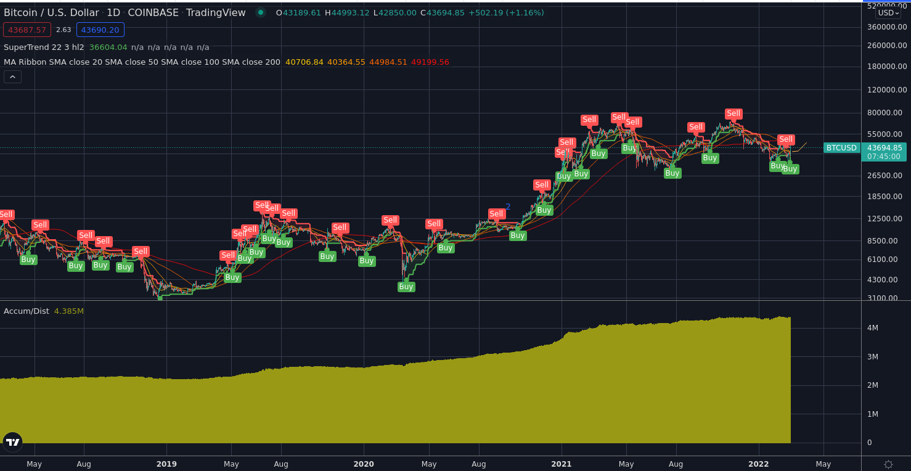Click the 1D interval label
The image size is (911, 471).
tap(113, 13)
